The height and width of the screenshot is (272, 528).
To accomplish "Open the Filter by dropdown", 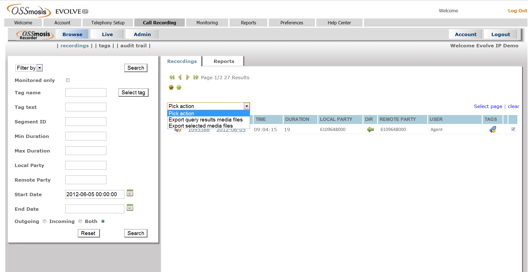I will pos(29,68).
